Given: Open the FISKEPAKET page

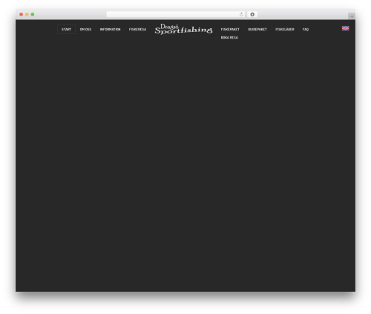Looking at the screenshot, I should click(x=230, y=29).
